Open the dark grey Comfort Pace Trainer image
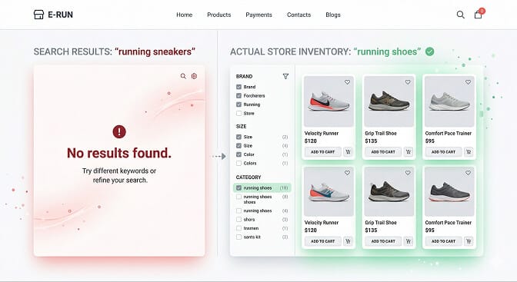Viewport: 517px width, 282px height. pos(449,192)
